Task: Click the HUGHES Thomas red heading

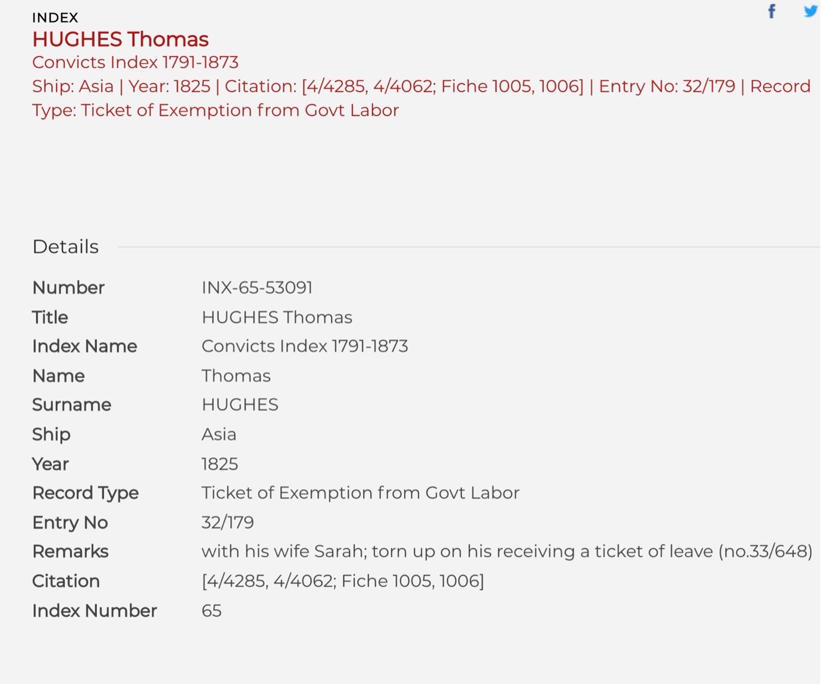Action: pos(120,39)
